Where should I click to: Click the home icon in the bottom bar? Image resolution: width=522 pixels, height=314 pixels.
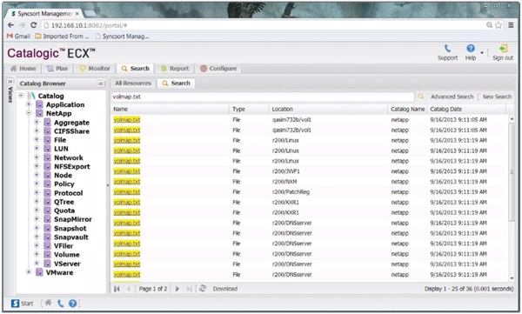pyautogui.click(x=48, y=303)
